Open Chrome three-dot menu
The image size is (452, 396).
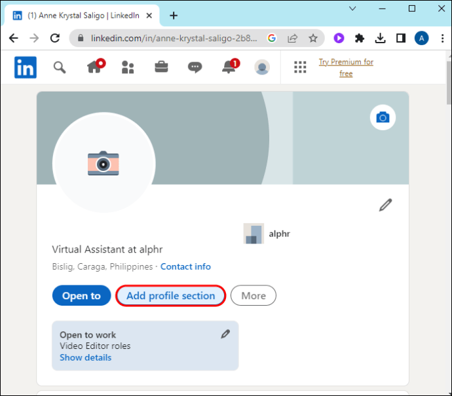[442, 38]
